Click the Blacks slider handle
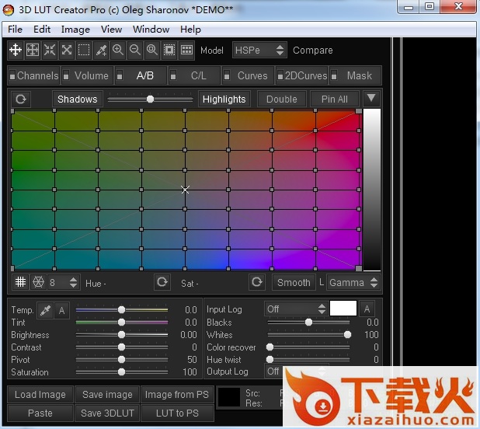The height and width of the screenshot is (429, 480). 308,322
